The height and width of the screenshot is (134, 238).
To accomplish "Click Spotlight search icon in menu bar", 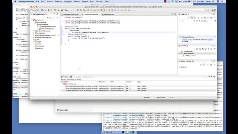I will 213,1.
